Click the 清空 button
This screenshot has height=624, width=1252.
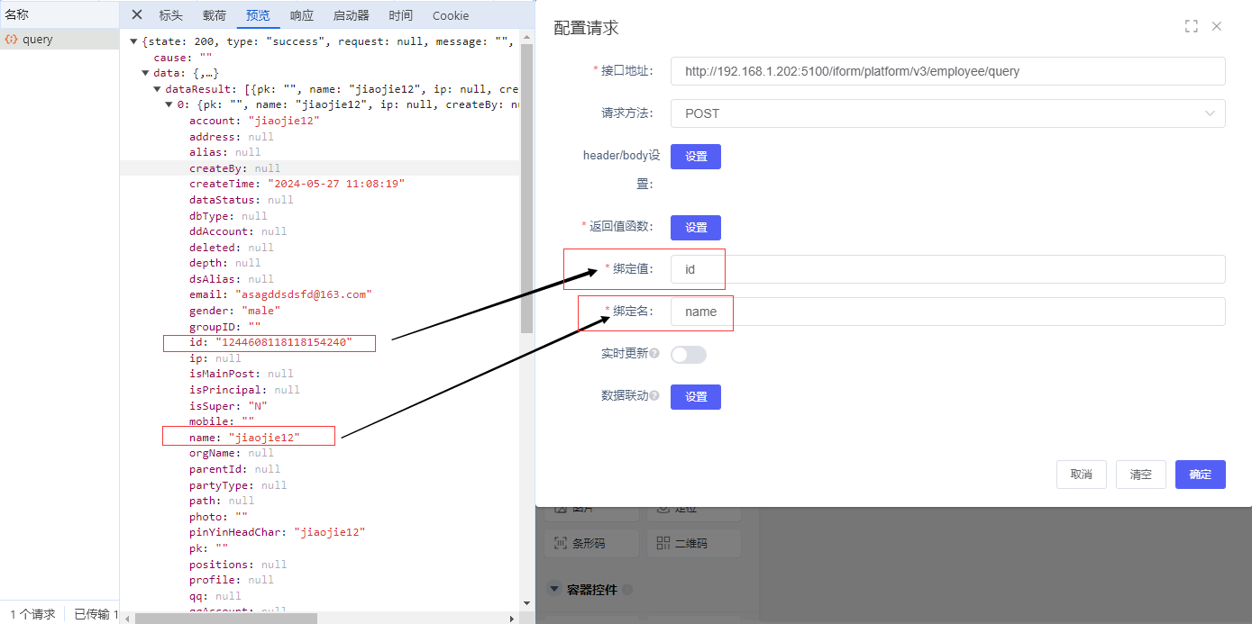coord(1140,475)
